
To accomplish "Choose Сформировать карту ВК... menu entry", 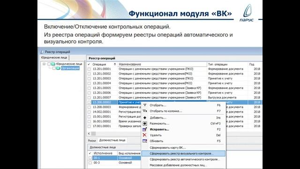I will click(184, 147).
